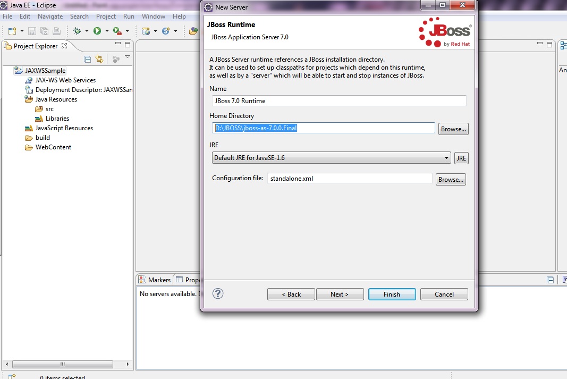567x379 pixels.
Task: Click the New wizard toolbar icon
Action: point(12,31)
